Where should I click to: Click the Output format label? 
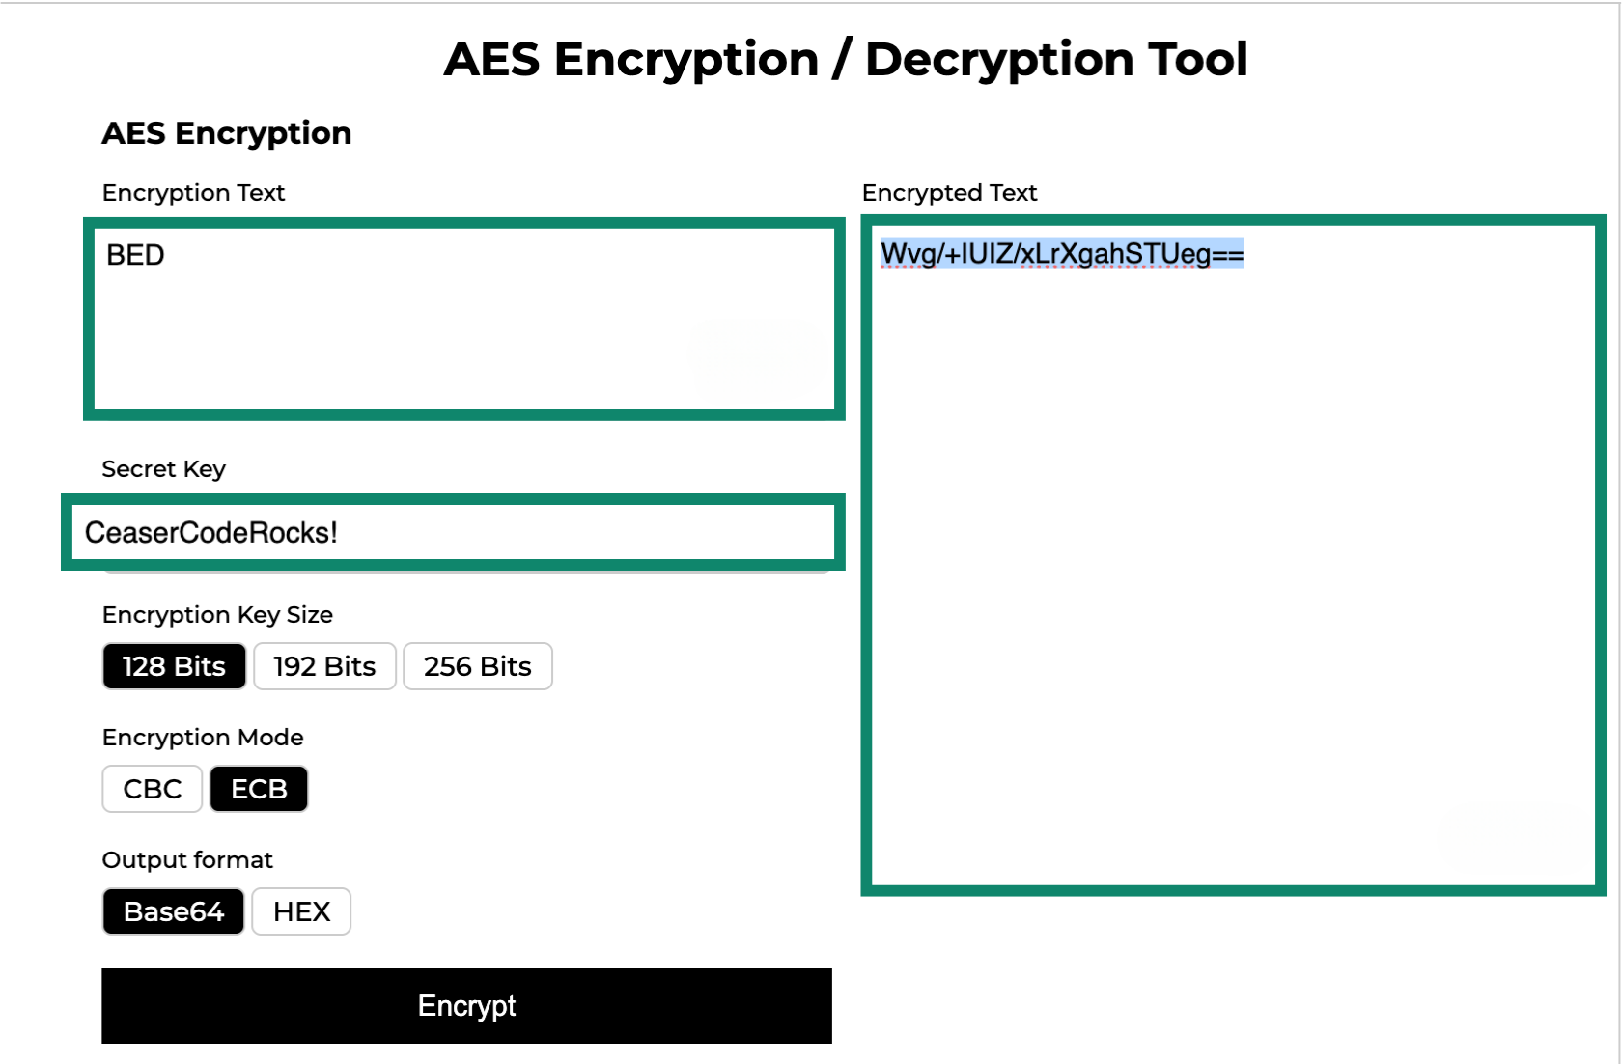186,860
